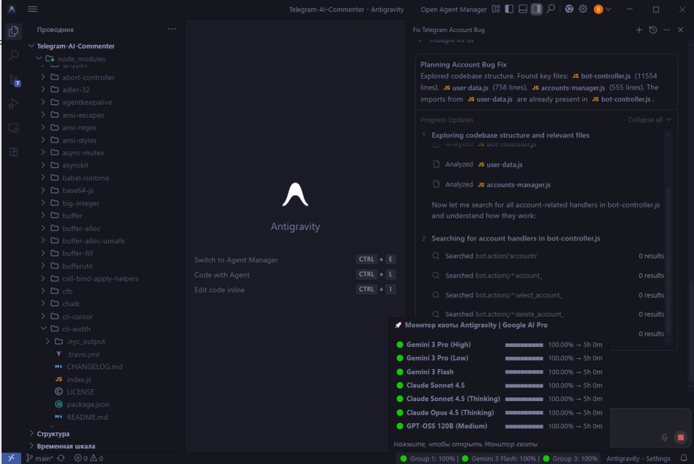
Task: Open Explorer panel more actions ellipsis
Action: click(x=172, y=29)
